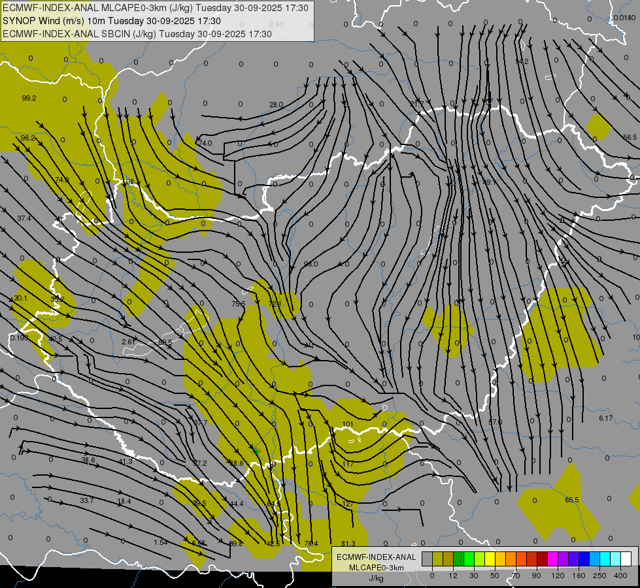Click the map value '30.1'
640x588 pixels.
pyautogui.click(x=20, y=299)
